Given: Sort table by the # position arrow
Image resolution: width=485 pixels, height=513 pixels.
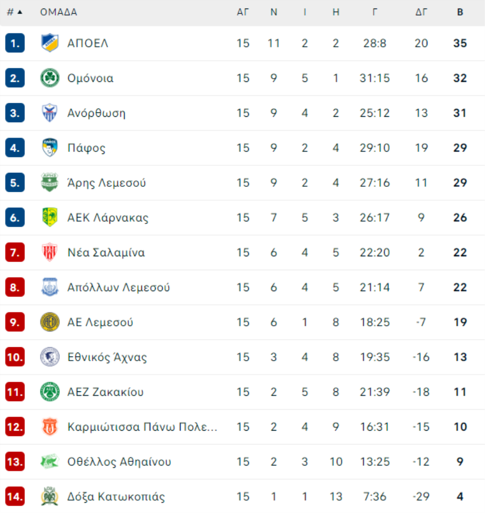Looking at the screenshot, I should pyautogui.click(x=15, y=12).
